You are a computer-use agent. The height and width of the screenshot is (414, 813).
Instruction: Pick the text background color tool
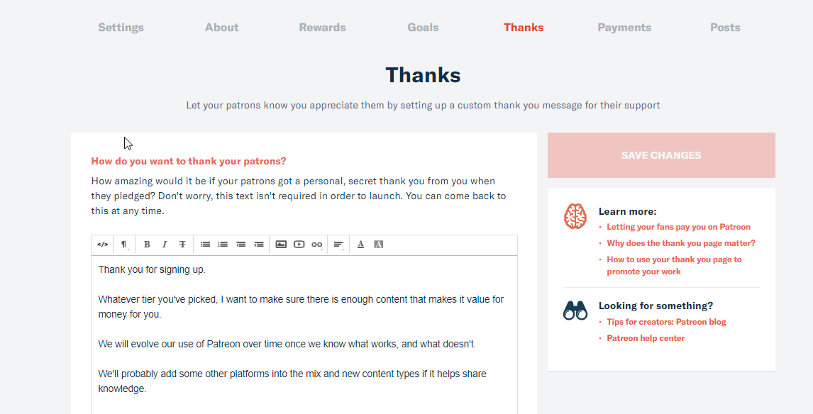click(x=378, y=245)
